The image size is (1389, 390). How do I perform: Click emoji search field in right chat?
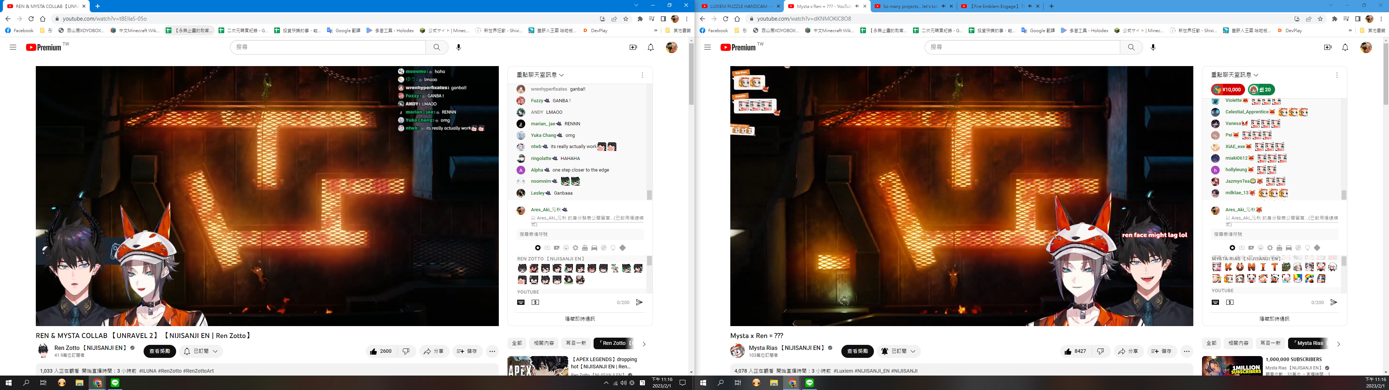pos(1275,234)
